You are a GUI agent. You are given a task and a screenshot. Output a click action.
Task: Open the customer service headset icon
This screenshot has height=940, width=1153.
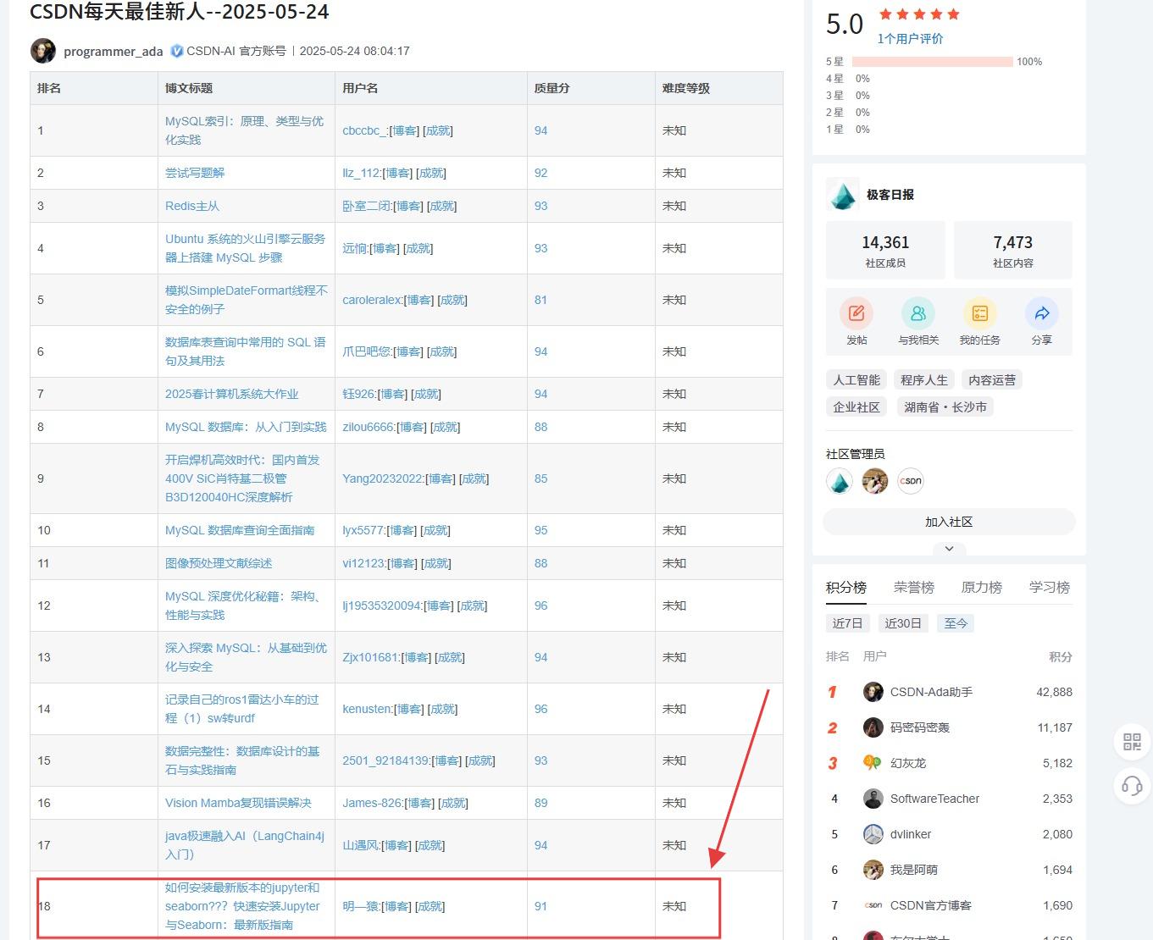pyautogui.click(x=1131, y=787)
